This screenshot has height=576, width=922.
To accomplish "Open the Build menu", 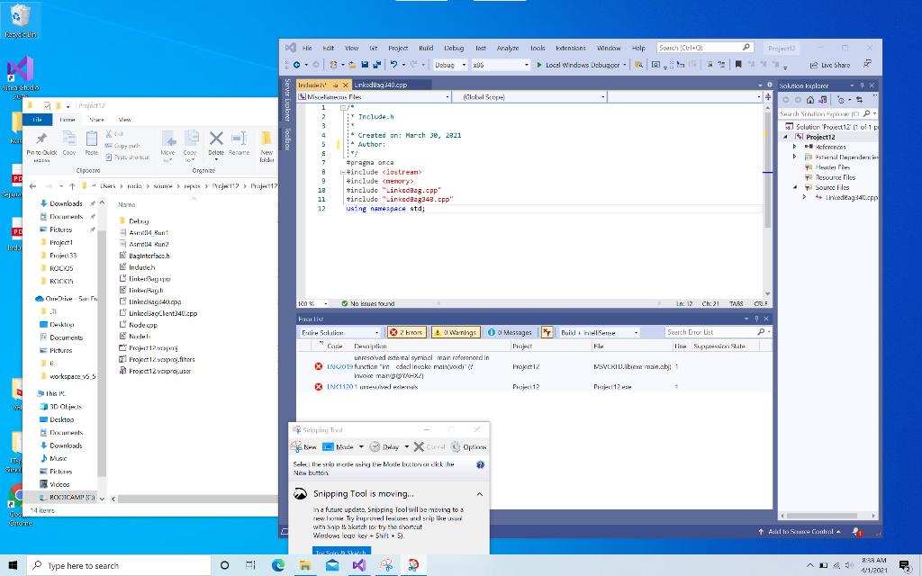I will tap(426, 48).
